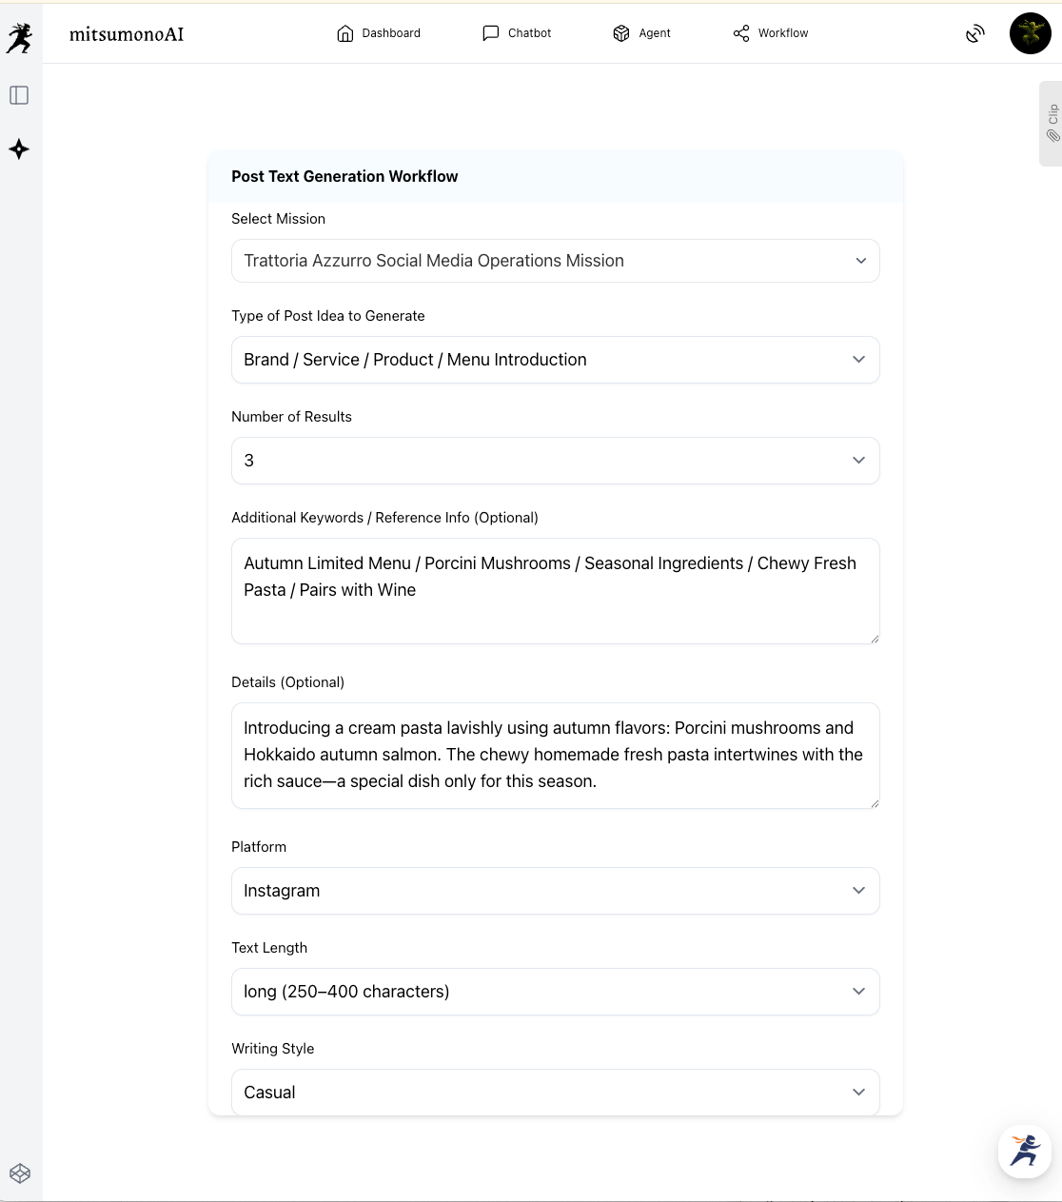
Task: Go to the Dashboard page
Action: (379, 33)
